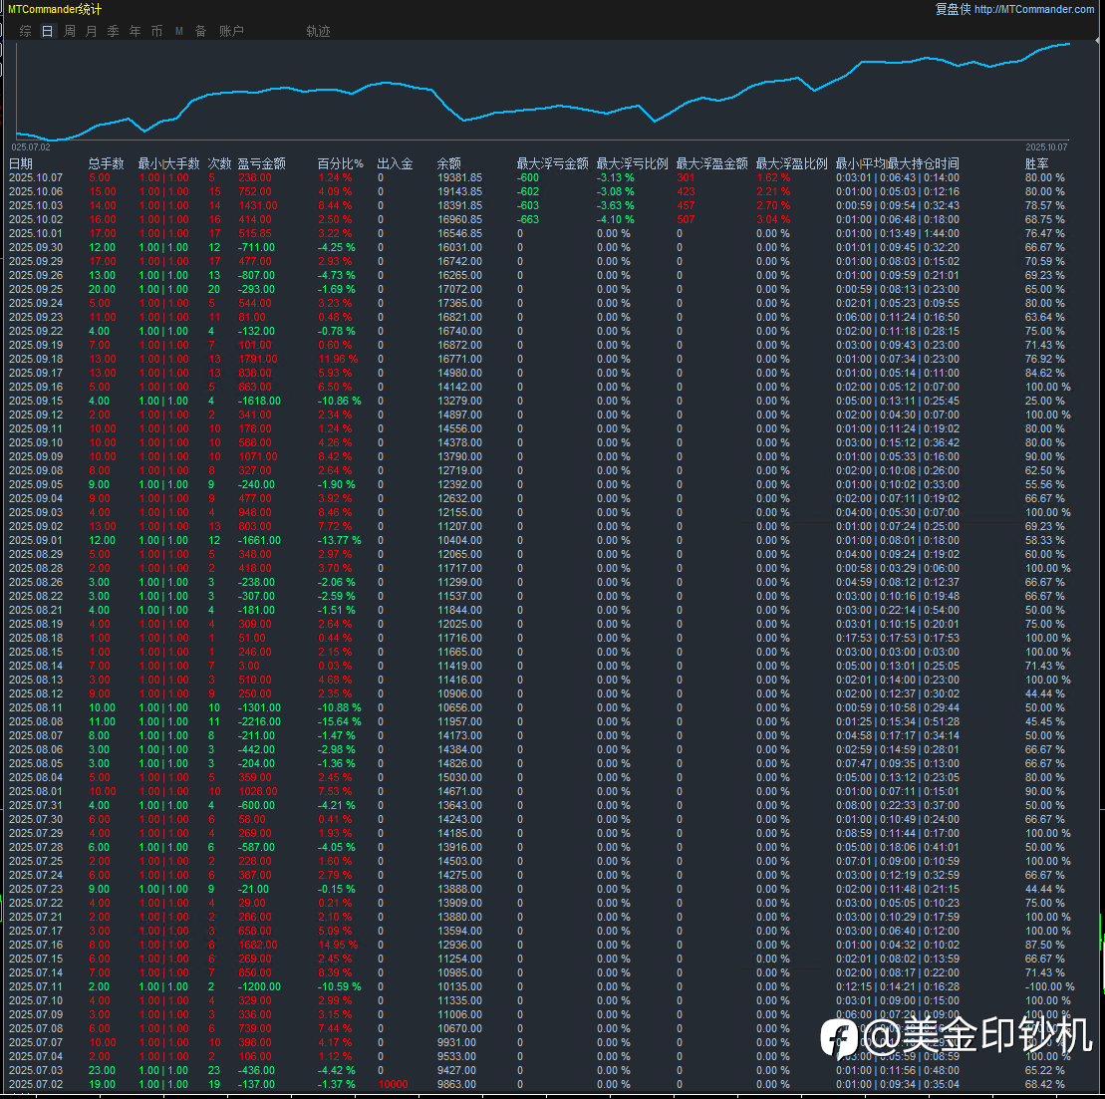Click the floating profit ratio 3.04 %
1105x1099 pixels.
pos(773,219)
